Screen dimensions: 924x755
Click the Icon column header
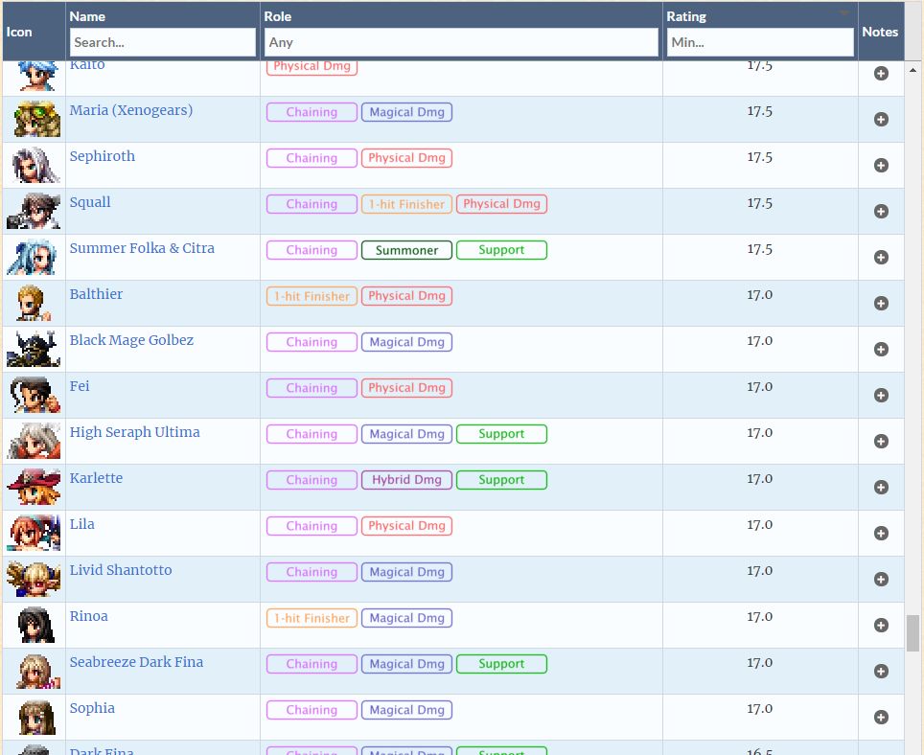(19, 32)
